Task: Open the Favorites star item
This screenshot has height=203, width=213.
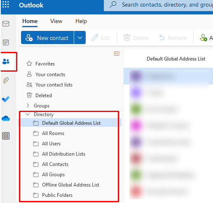Action: pyautogui.click(x=41, y=64)
